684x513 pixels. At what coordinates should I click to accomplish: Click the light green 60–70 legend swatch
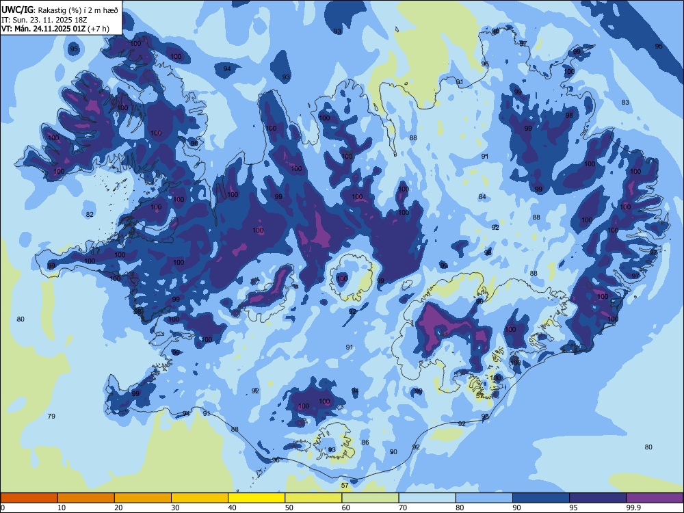[370, 498]
